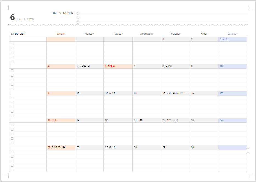Viewport: 256px width, 182px height.
Task: Click the date cell '15 노인 학대예방의 ..'
Action: click(x=175, y=93)
